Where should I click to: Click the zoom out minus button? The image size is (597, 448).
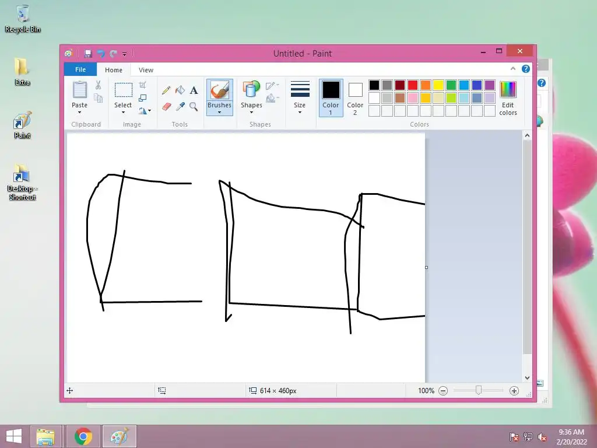[x=443, y=391]
